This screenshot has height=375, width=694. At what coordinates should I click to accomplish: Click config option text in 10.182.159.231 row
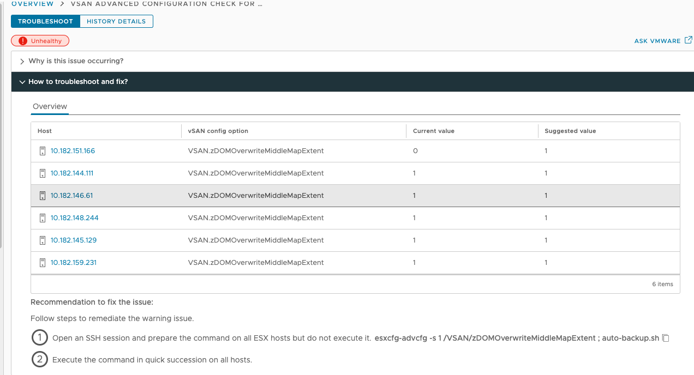256,263
